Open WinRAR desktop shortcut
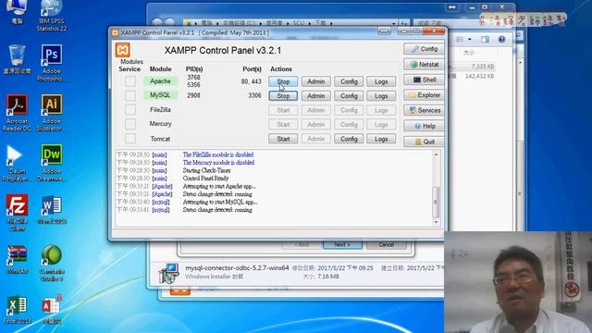 click(x=17, y=259)
